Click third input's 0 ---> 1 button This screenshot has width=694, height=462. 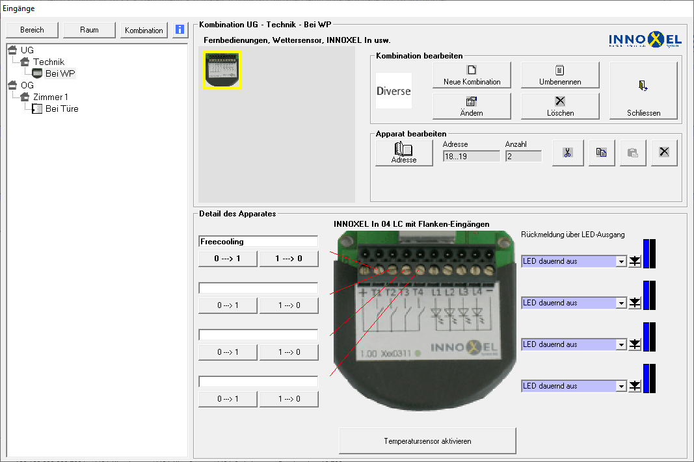pos(228,352)
